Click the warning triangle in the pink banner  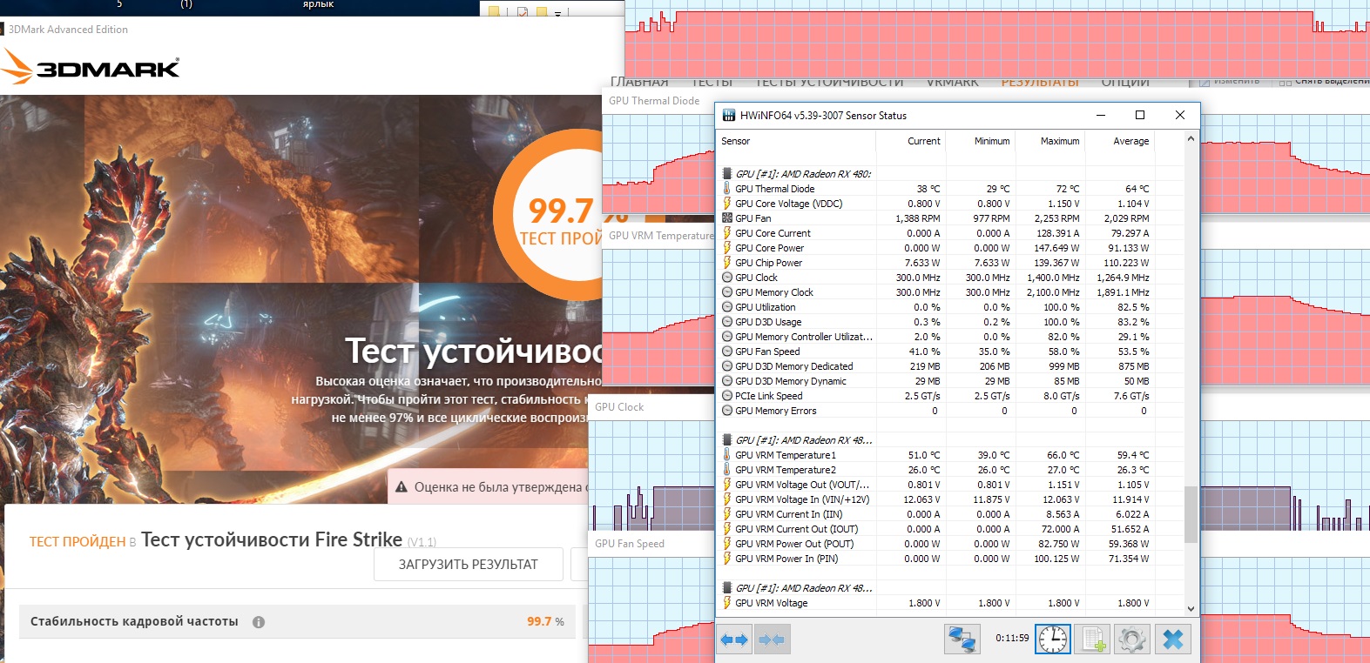402,487
